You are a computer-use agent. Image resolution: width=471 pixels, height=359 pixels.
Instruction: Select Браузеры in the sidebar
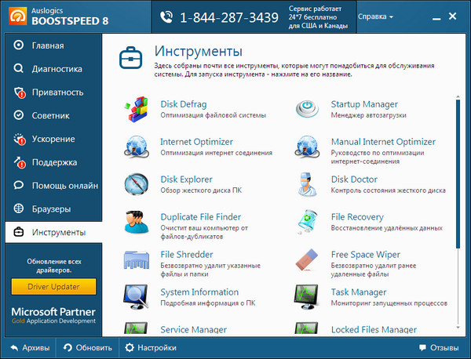(51, 209)
